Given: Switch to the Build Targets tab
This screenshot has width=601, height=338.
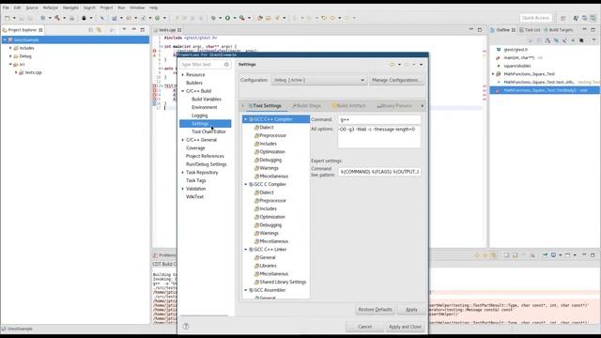Looking at the screenshot, I should [x=559, y=30].
